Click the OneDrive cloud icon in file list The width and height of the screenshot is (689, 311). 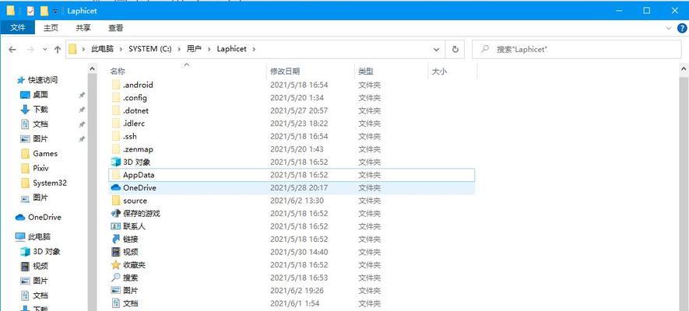coord(115,187)
